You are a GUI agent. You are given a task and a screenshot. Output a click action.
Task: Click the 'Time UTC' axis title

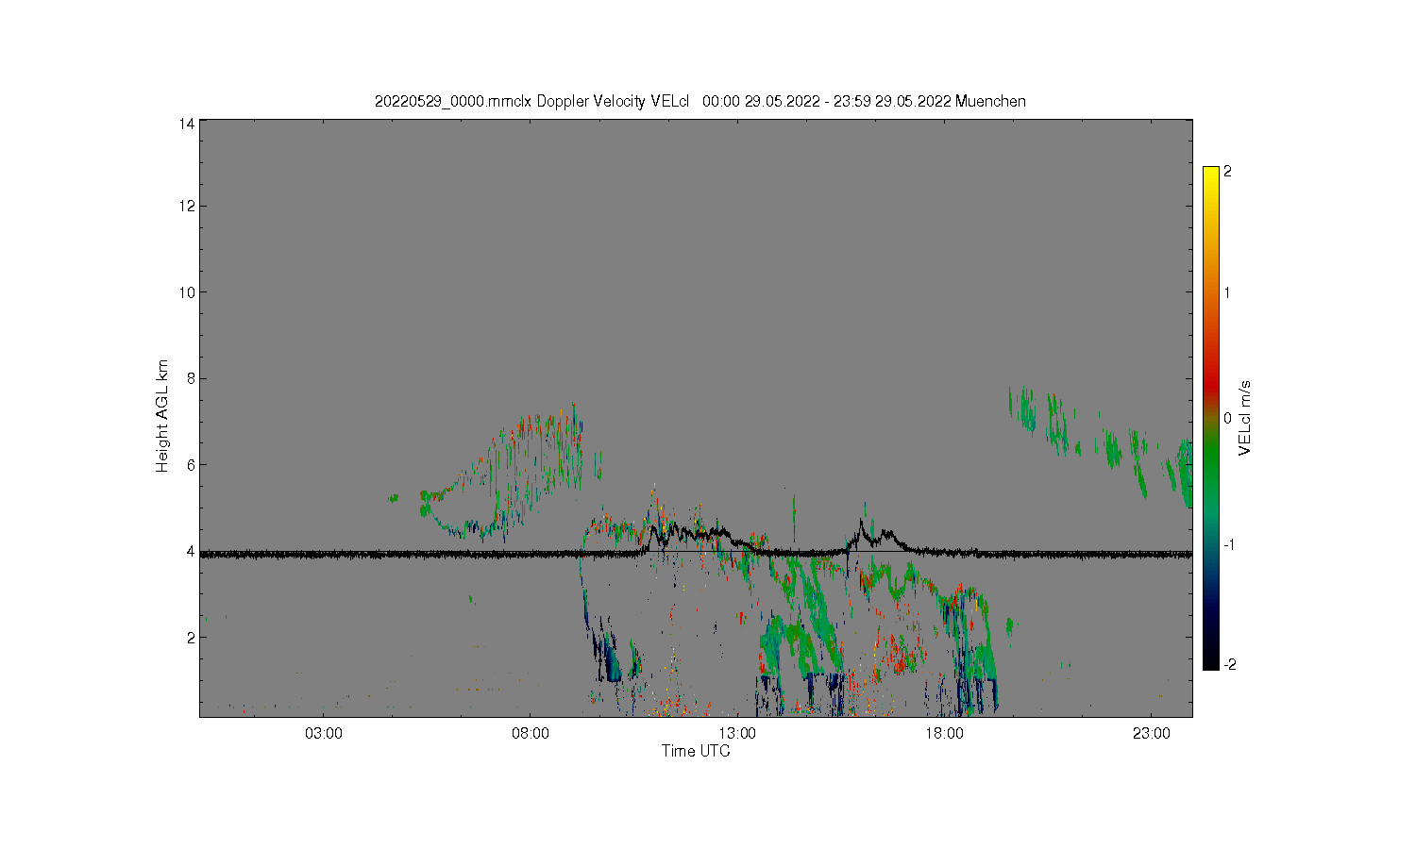pyautogui.click(x=696, y=752)
